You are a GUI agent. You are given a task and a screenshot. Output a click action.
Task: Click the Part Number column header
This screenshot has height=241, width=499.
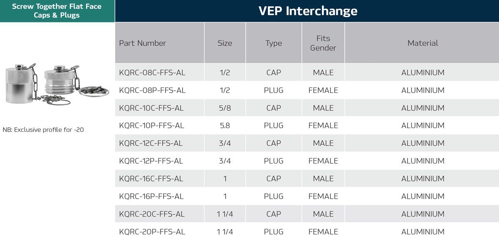143,43
